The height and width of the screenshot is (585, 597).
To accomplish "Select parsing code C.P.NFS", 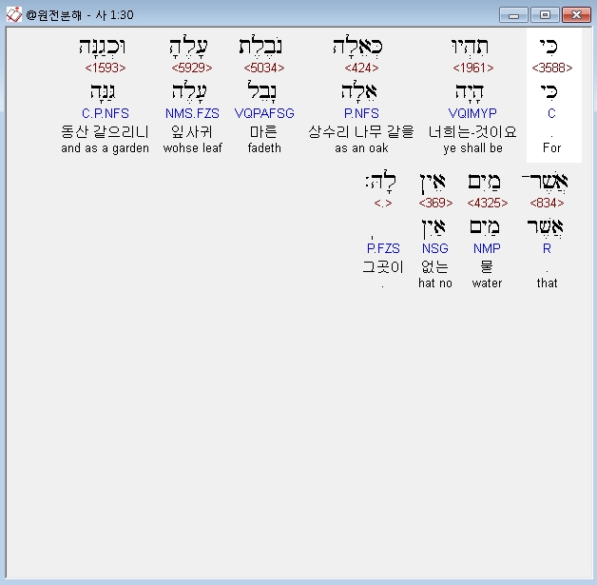I will tap(106, 113).
